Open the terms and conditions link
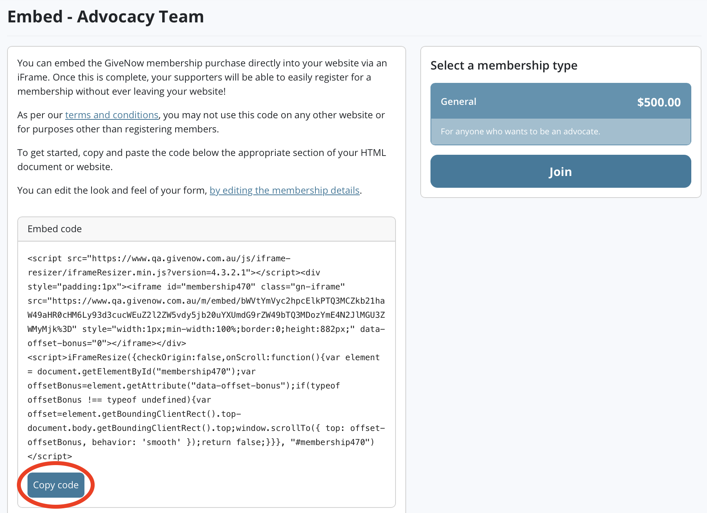707x513 pixels. point(112,115)
